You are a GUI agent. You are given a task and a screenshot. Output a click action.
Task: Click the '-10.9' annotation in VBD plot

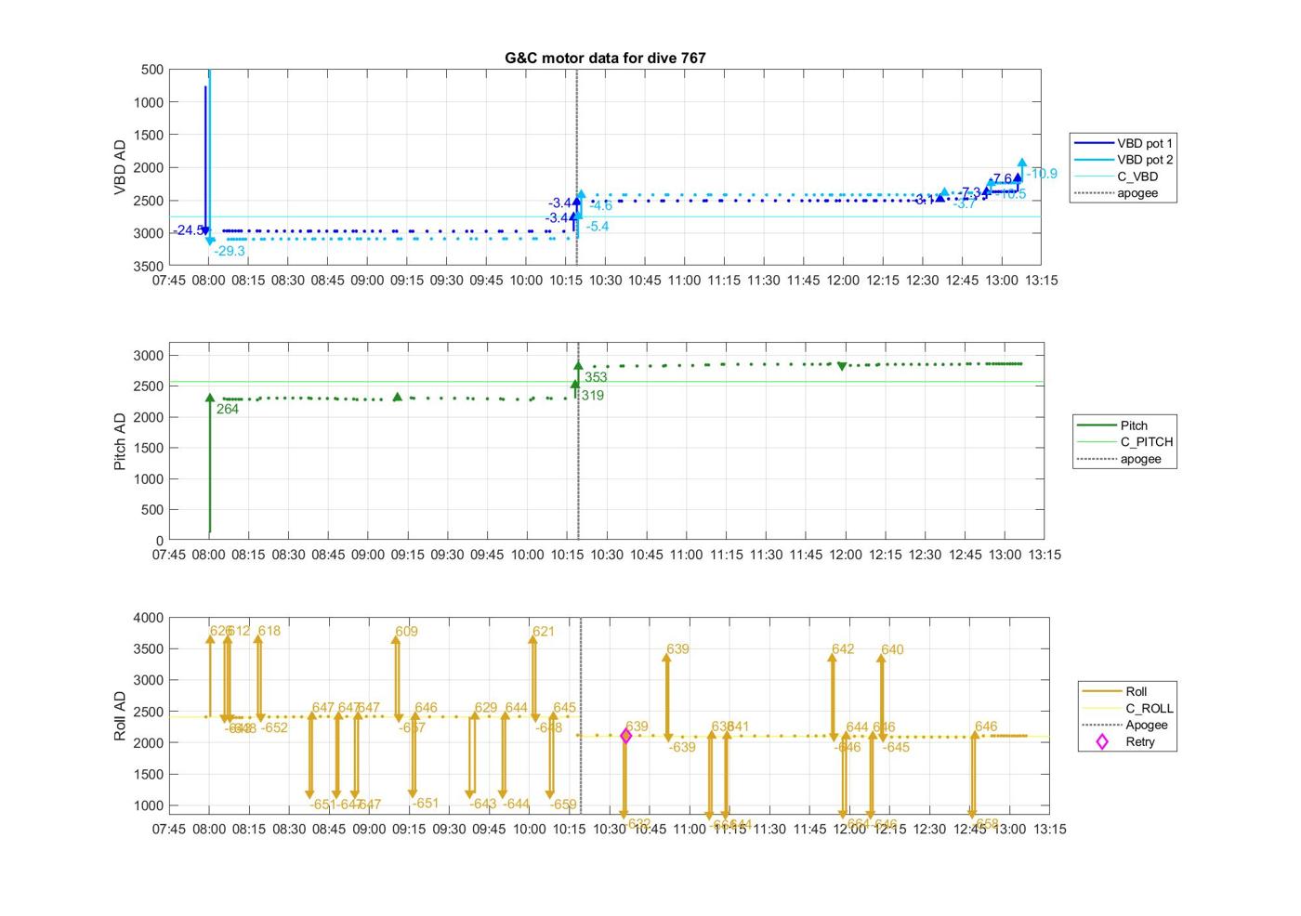click(x=1042, y=174)
